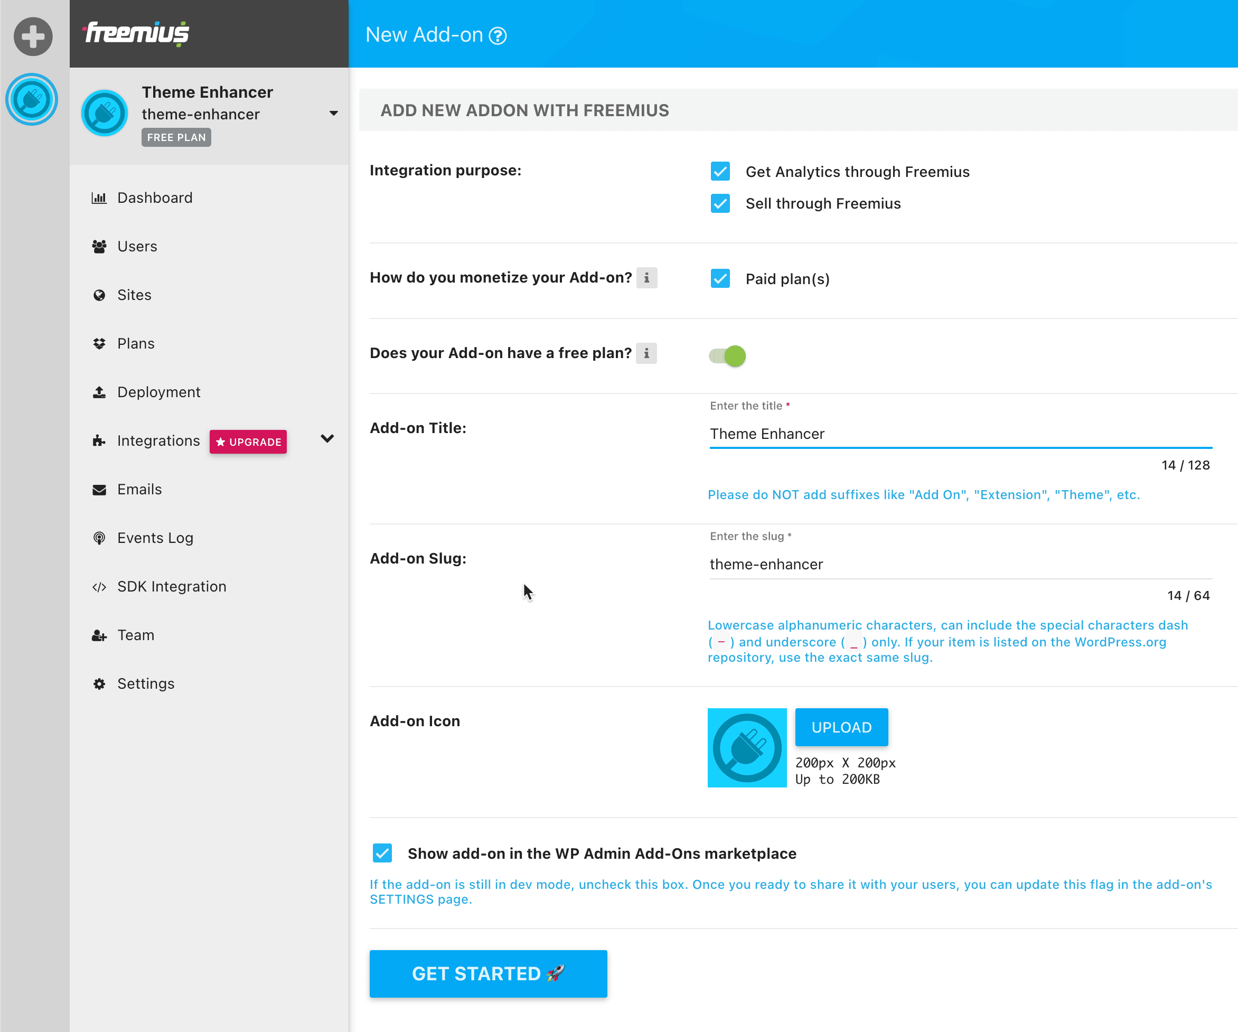Click the Theme Enhancer product avatar icon
The height and width of the screenshot is (1032, 1238).
[x=105, y=112]
